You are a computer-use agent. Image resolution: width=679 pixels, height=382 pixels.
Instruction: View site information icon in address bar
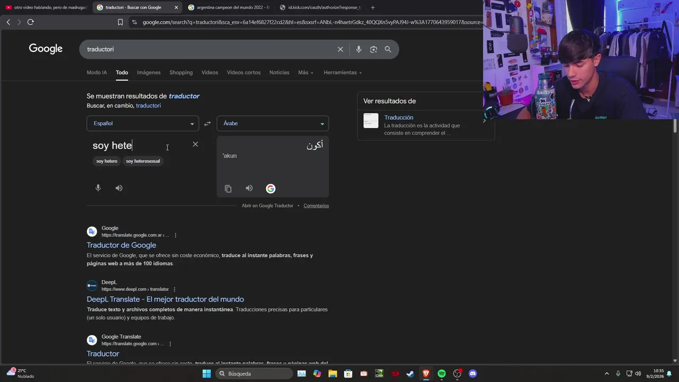[134, 22]
